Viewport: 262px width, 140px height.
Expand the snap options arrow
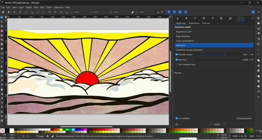point(259,12)
